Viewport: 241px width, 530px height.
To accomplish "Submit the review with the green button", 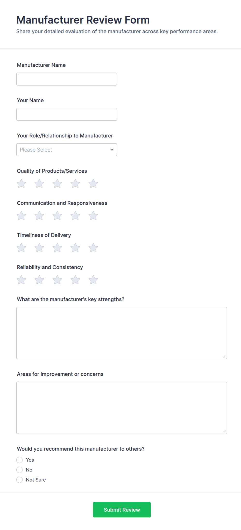I will [x=122, y=510].
